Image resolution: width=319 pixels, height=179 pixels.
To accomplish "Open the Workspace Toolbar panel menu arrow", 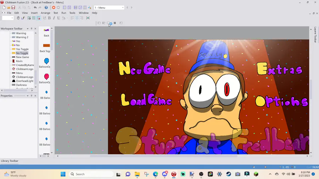I will (27, 29).
